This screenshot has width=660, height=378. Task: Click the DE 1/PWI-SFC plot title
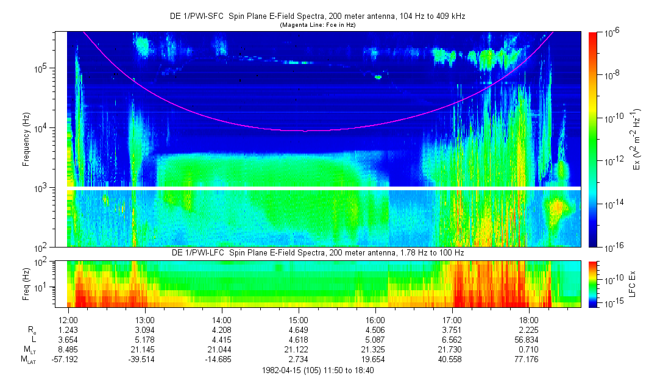(317, 16)
